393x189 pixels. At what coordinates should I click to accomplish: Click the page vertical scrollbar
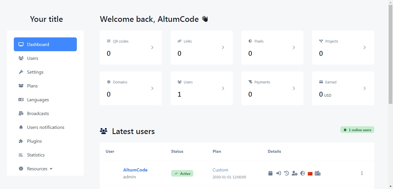390,86
